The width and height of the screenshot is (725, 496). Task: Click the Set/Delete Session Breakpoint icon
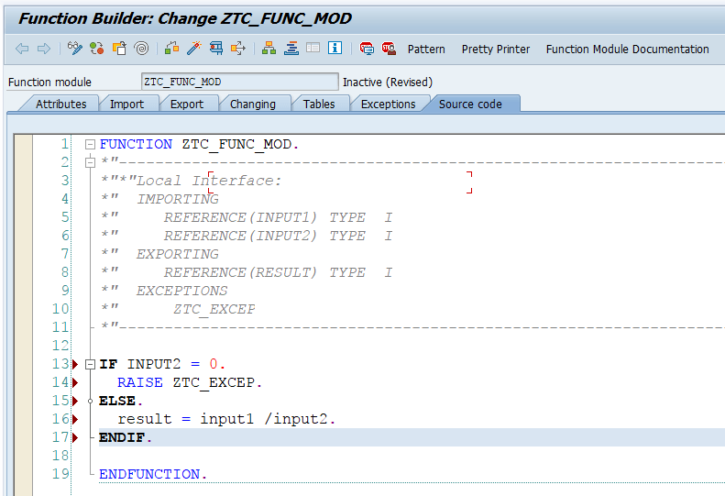367,48
